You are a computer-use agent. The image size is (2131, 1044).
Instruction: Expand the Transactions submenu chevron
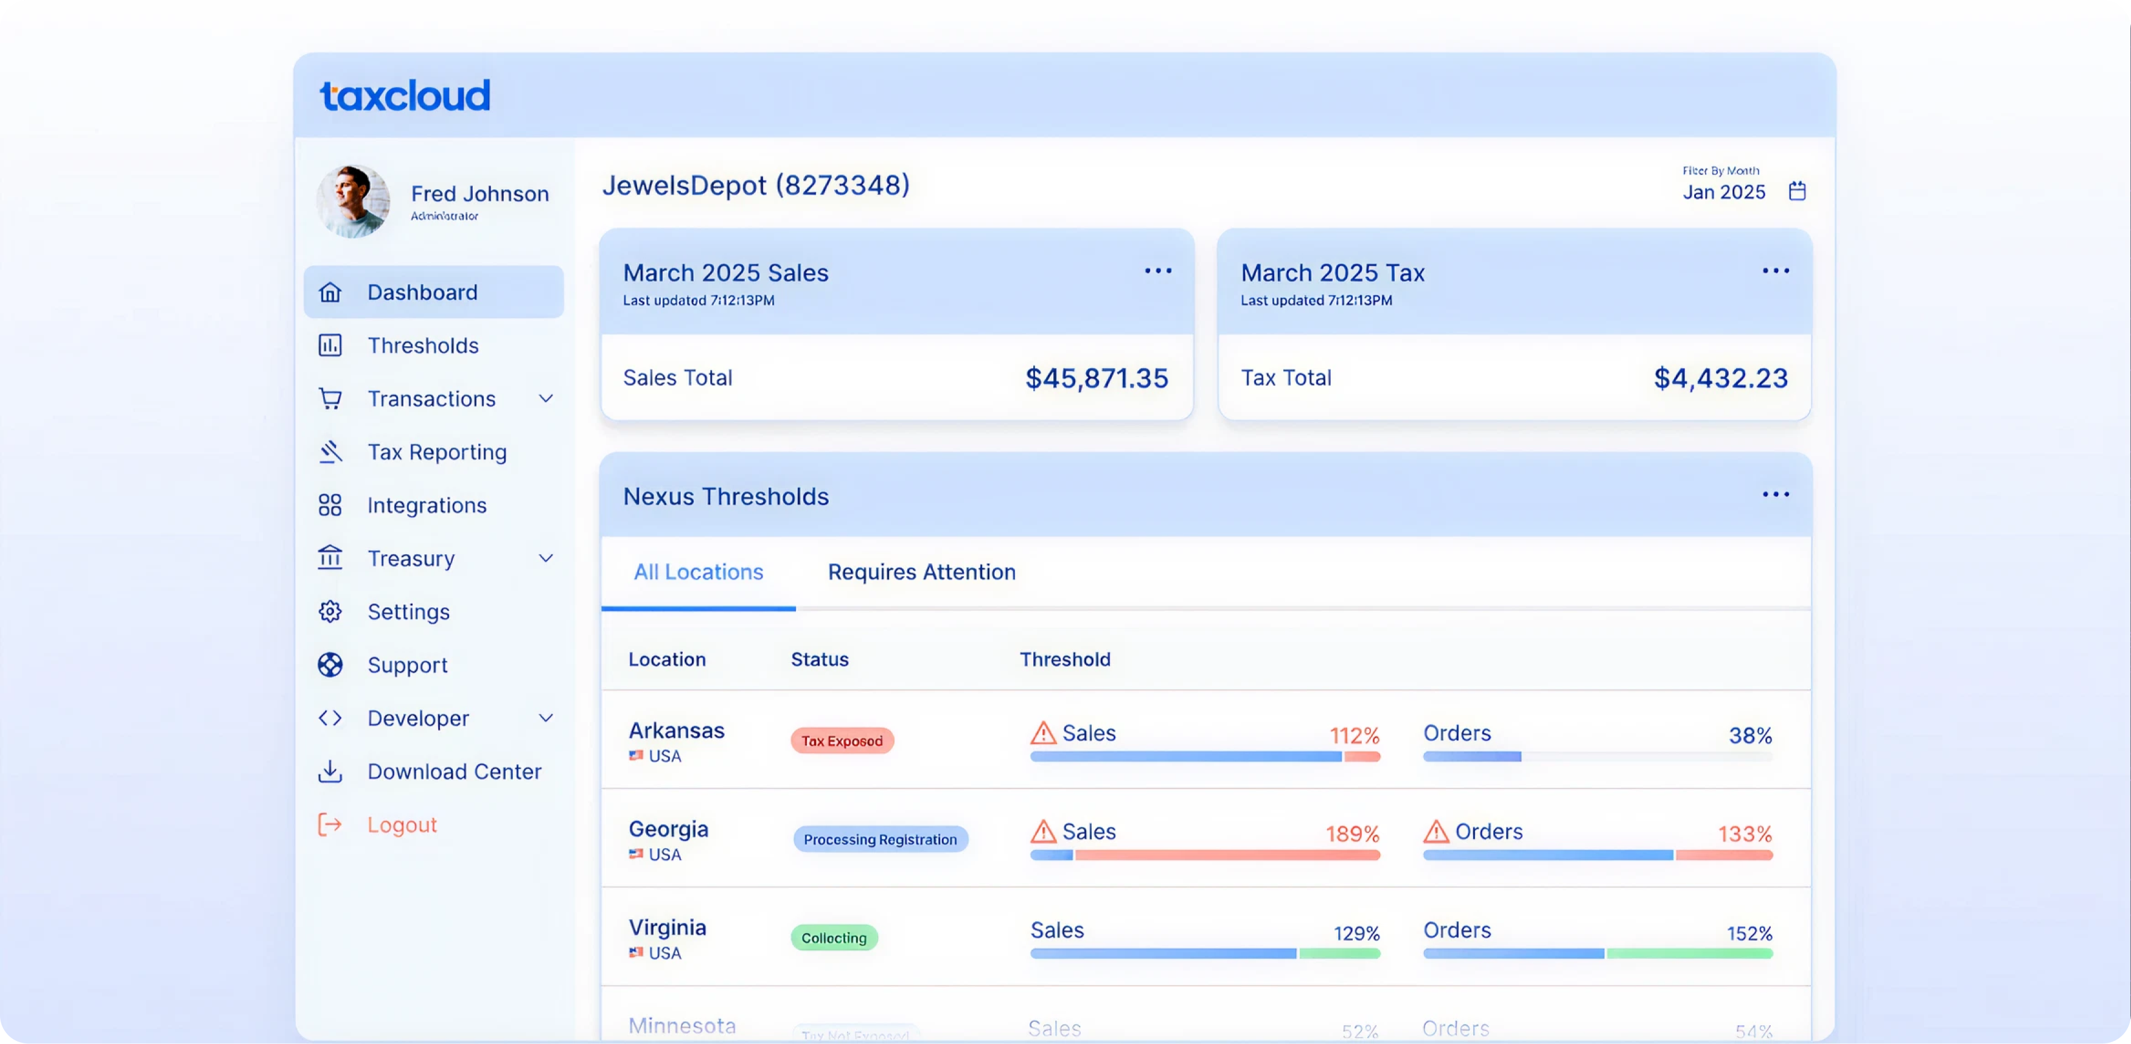[546, 398]
